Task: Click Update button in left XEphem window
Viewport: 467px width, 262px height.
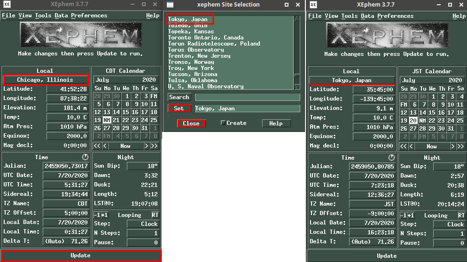Action: [81, 255]
